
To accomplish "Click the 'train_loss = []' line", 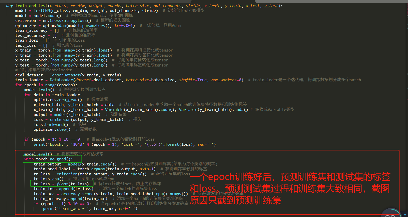I will pyautogui.click(x=50, y=40).
